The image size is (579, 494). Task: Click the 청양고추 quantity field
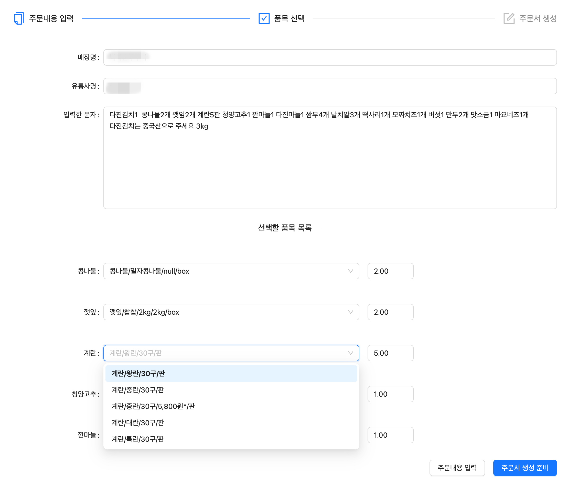pos(390,394)
